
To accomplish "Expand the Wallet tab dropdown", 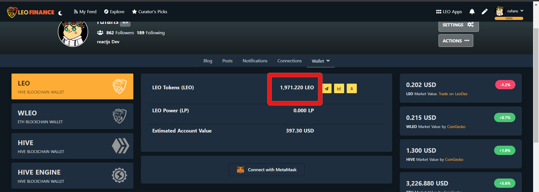I will [321, 61].
